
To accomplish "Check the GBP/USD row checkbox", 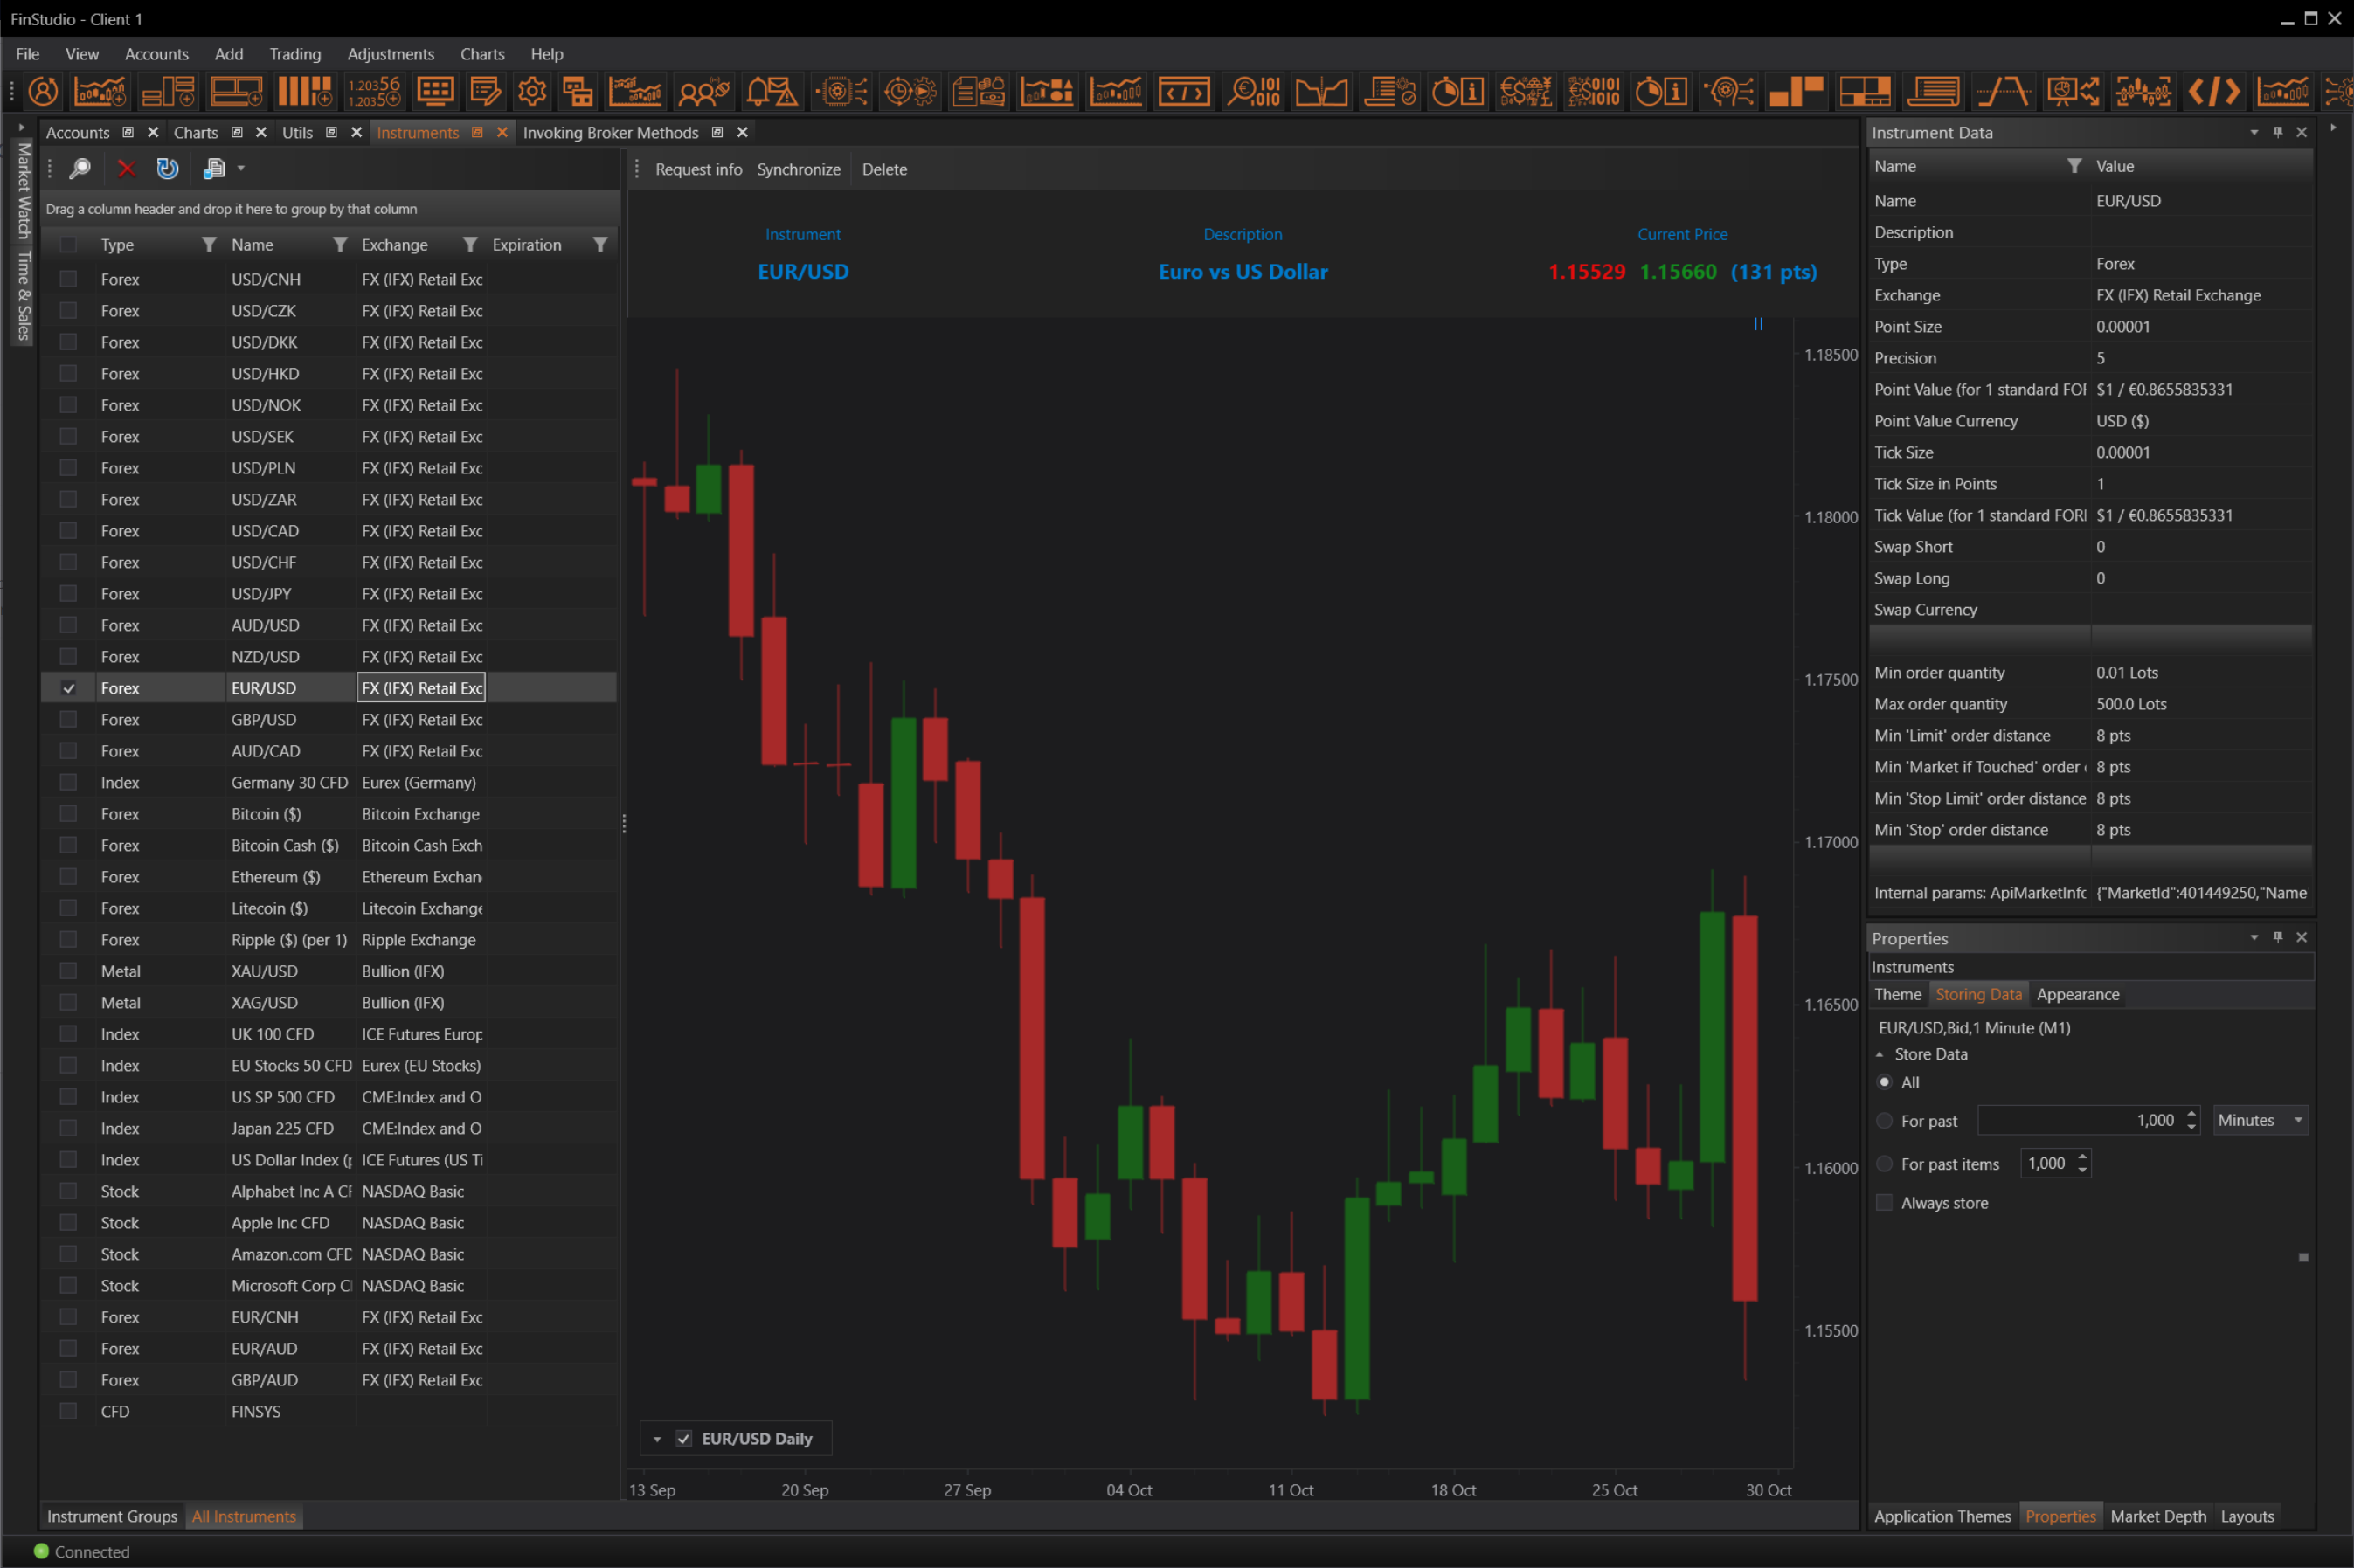I will click(68, 720).
